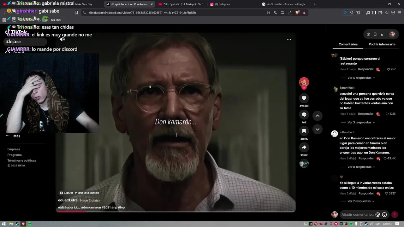Insert a mention with the @ icon
The image size is (404, 227).
(377, 215)
